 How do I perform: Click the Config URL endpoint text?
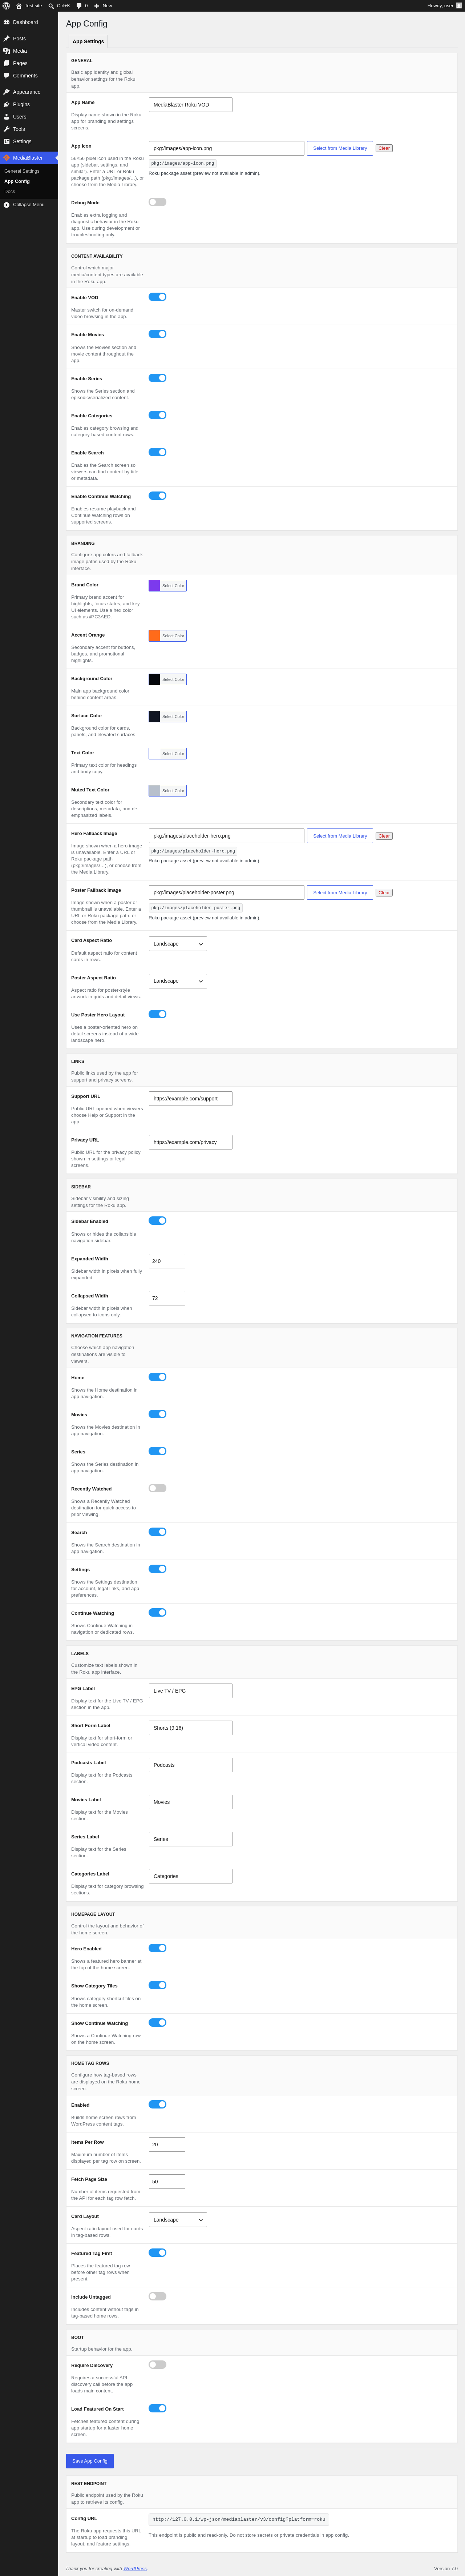239,2519
